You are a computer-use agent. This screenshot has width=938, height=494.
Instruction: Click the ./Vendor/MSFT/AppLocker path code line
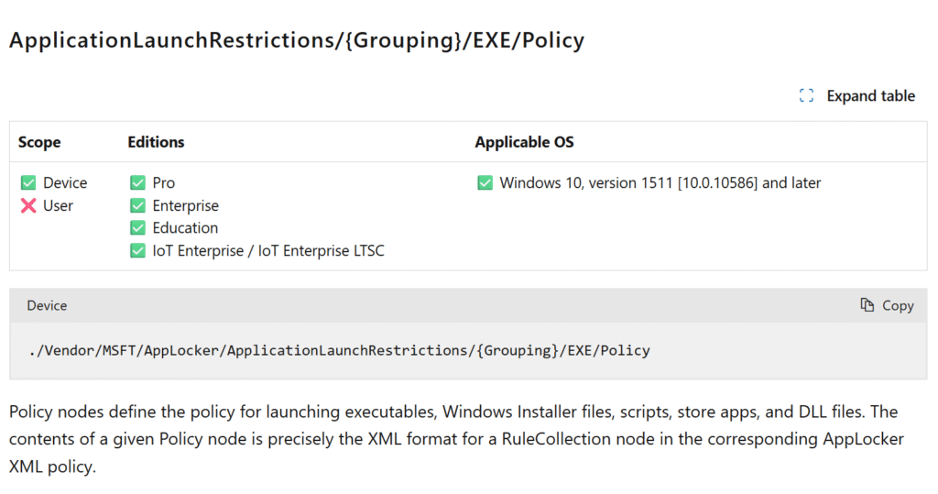pos(339,350)
